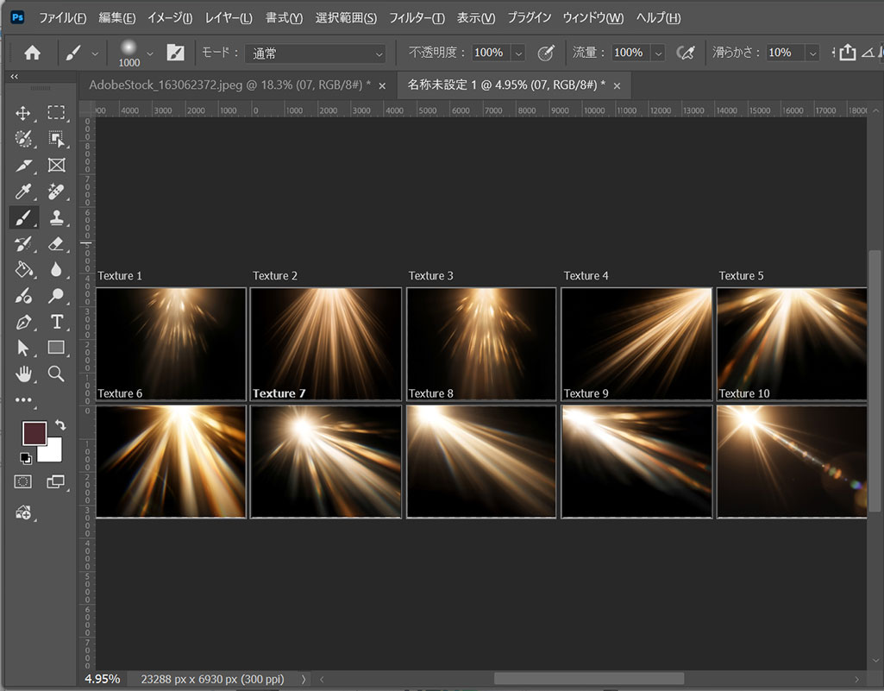Switch to the Hand tool
884x691 pixels.
(23, 374)
